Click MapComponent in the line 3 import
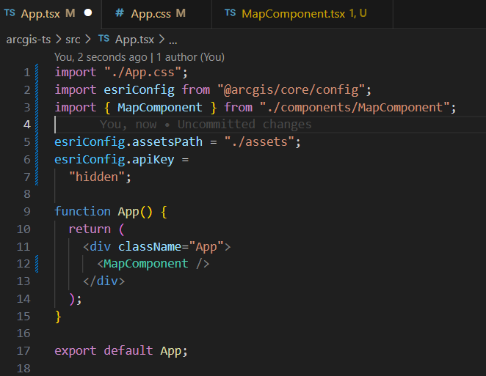The height and width of the screenshot is (376, 486). coord(159,108)
